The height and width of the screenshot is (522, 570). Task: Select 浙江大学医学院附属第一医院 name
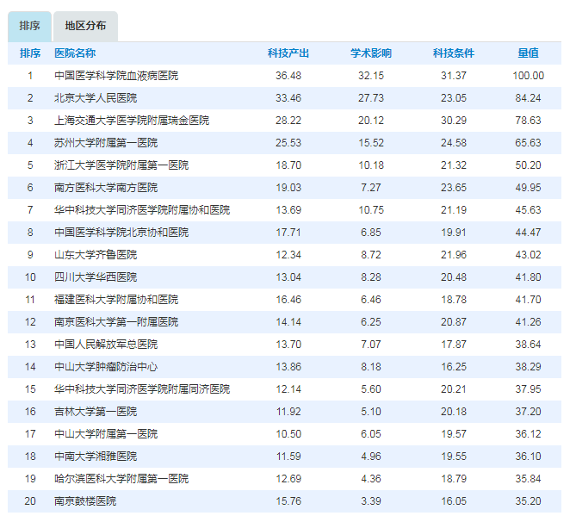coord(121,165)
